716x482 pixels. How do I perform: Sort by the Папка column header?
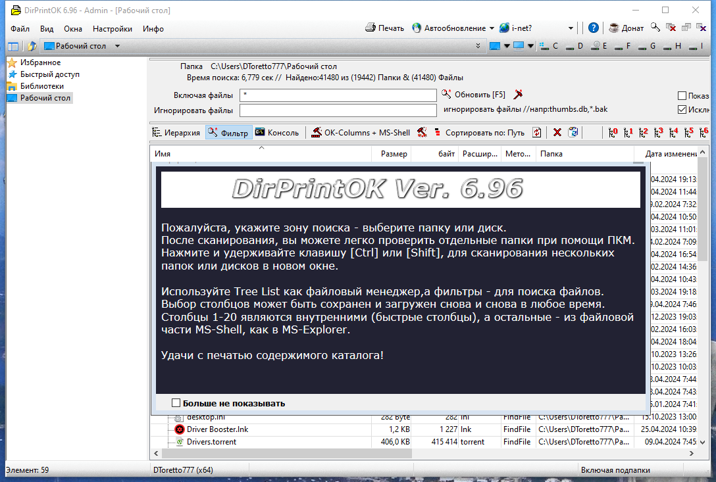coord(585,154)
